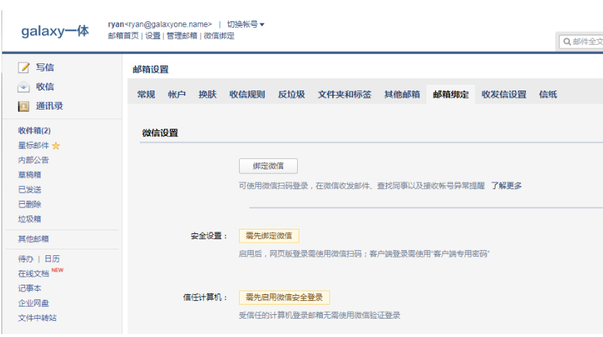Click the 了解更多 link
Screen dimensions: 603x337
click(x=506, y=186)
